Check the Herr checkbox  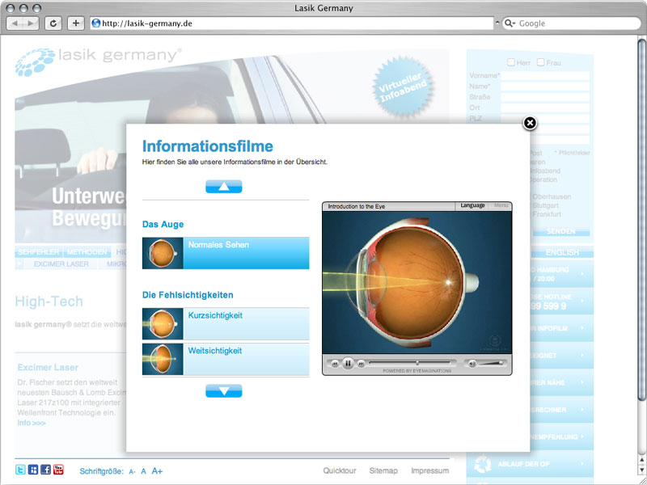click(511, 62)
